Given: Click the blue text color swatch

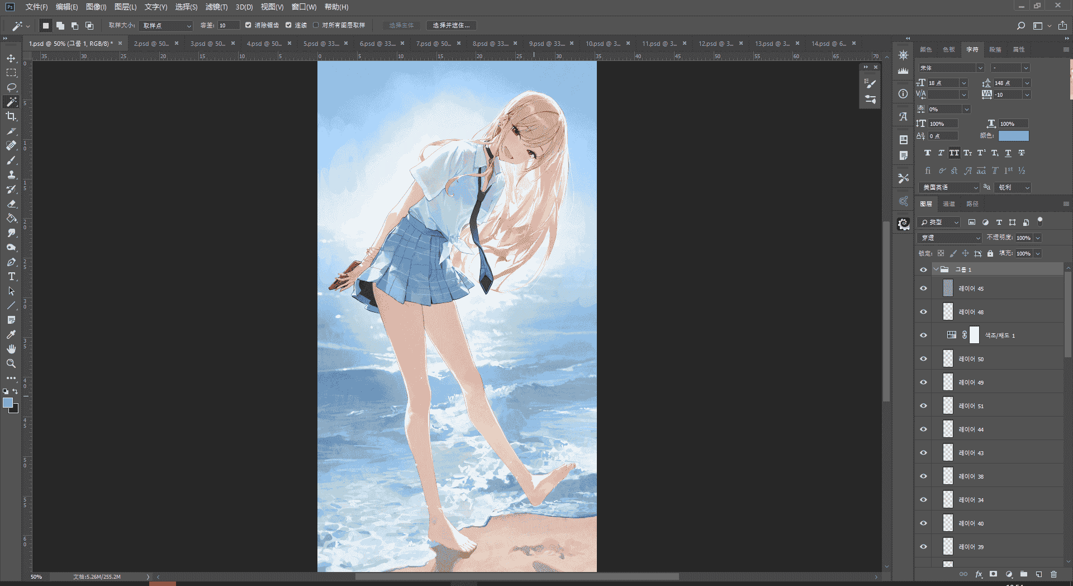Looking at the screenshot, I should [x=1013, y=136].
